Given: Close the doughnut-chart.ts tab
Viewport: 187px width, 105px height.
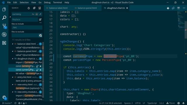Looking at the screenshot, I should tap(127, 8).
